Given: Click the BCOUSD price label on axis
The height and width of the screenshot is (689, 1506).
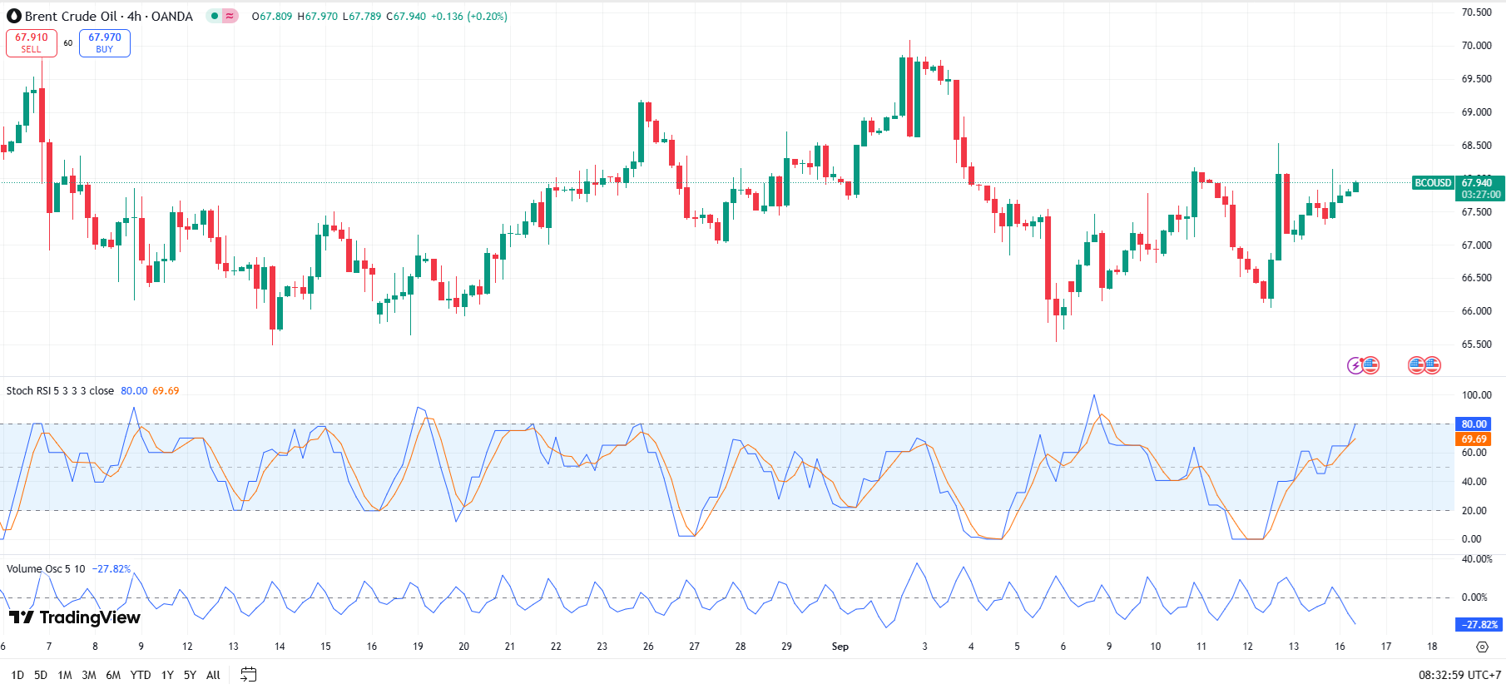Looking at the screenshot, I should coord(1433,183).
